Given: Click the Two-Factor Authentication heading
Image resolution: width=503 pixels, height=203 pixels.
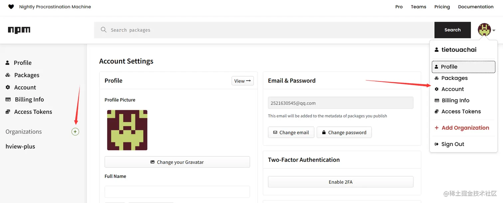Looking at the screenshot, I should tap(304, 160).
